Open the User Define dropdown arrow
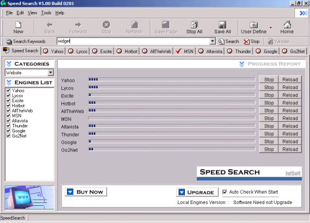This screenshot has height=223, width=310. [x=270, y=28]
